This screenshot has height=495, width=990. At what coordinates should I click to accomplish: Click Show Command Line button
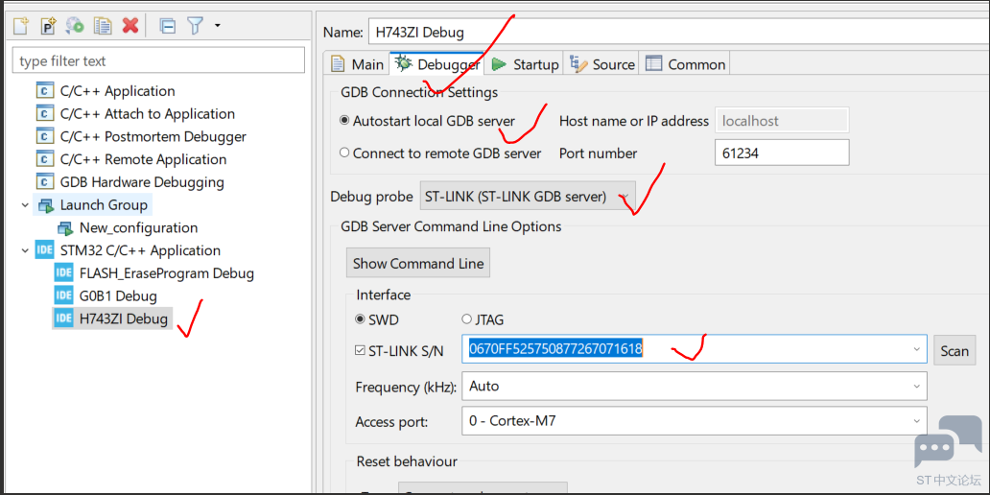point(418,264)
